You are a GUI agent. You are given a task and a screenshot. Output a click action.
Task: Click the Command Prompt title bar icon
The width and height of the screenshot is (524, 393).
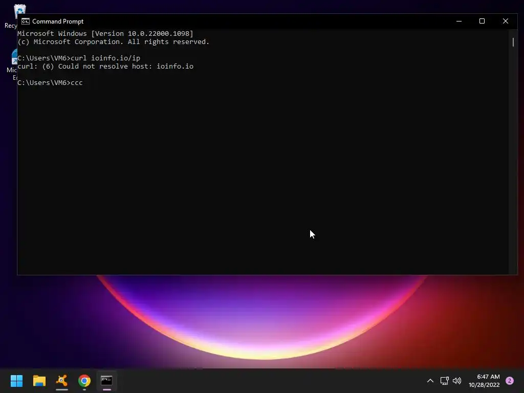click(x=26, y=21)
